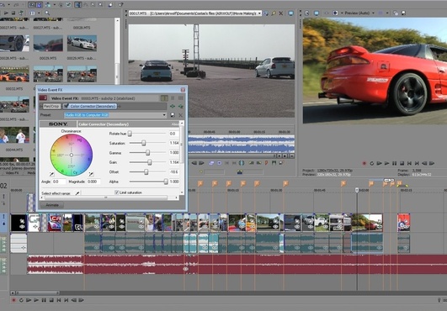
Task: Toggle the Limit saturation checkbox
Action: [x=116, y=192]
